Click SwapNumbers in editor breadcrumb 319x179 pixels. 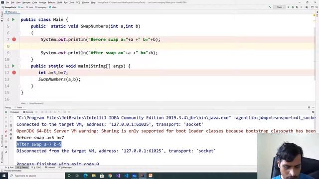coord(36,103)
